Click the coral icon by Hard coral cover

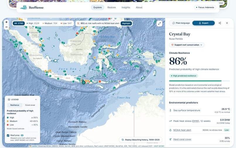(x=170, y=139)
